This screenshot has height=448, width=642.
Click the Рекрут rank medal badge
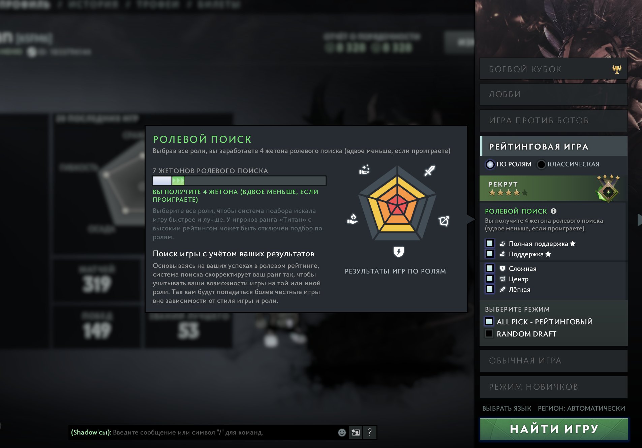pyautogui.click(x=608, y=190)
